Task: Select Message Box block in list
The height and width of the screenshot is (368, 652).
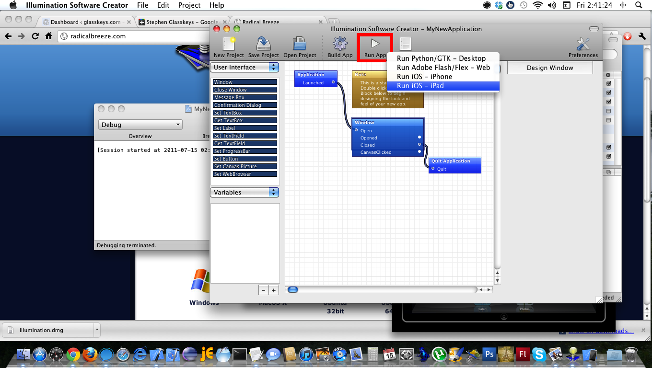Action: 245,97
